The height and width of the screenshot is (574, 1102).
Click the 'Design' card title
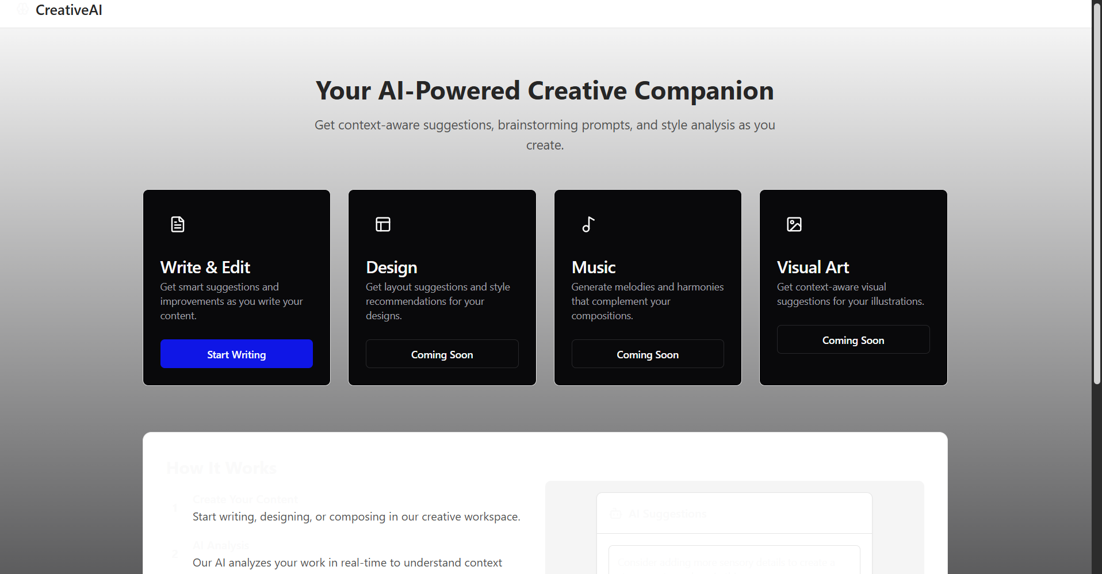(391, 267)
